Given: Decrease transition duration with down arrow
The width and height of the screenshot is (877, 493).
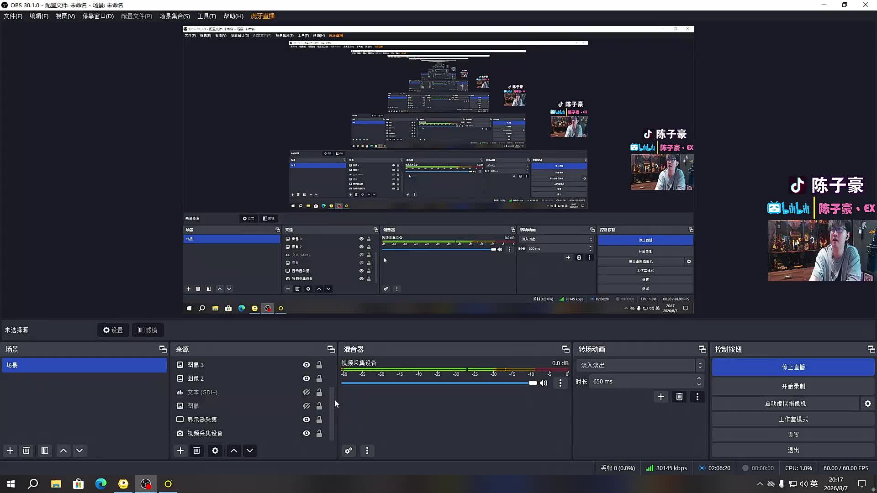Looking at the screenshot, I should 699,384.
